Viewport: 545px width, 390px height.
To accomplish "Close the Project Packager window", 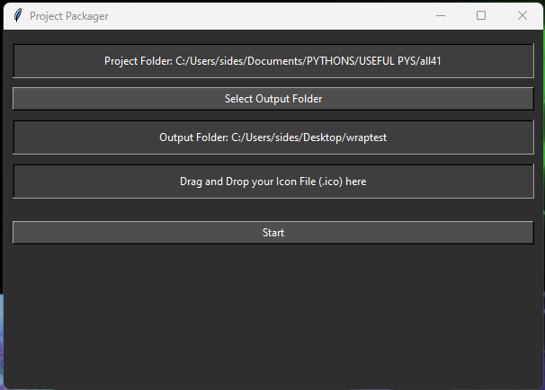I will pyautogui.click(x=522, y=15).
